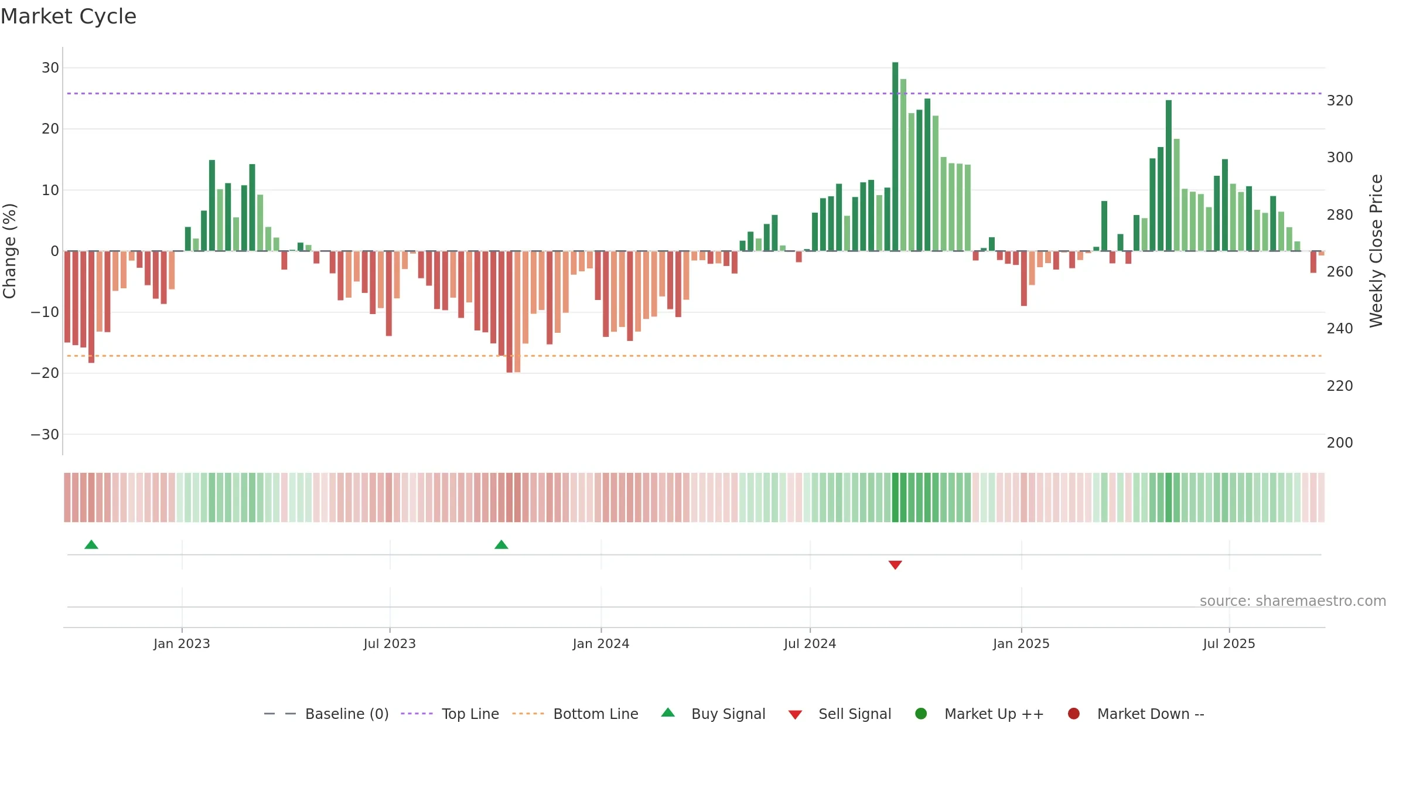Click the Jan 2024 x-axis label
The width and height of the screenshot is (1406, 791).
[x=601, y=643]
